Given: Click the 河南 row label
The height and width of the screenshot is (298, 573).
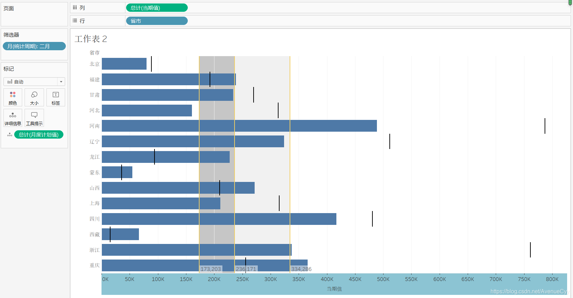Looking at the screenshot, I should [95, 126].
